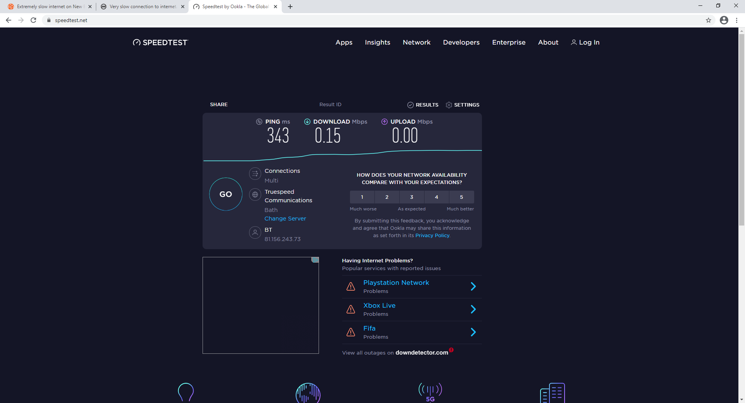View the site padlock information
The width and height of the screenshot is (745, 403).
tap(49, 20)
